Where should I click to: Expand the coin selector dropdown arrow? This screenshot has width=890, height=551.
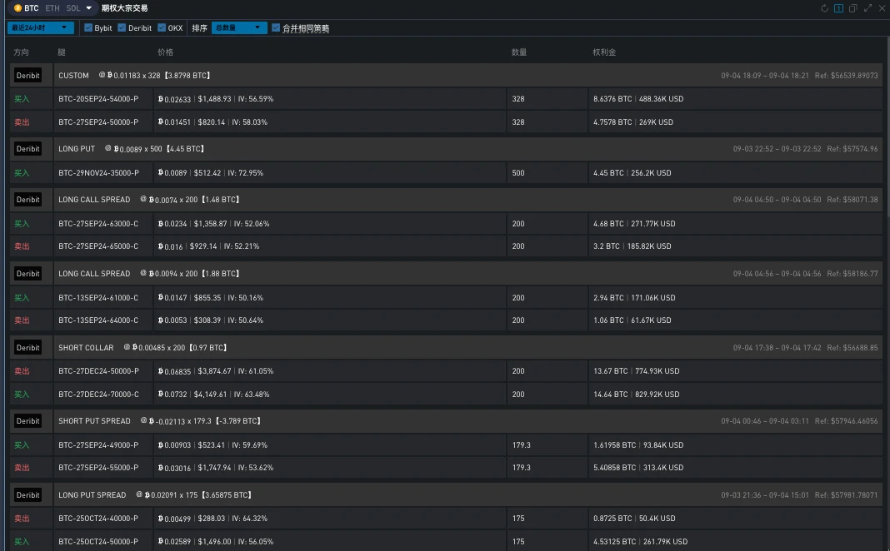89,8
